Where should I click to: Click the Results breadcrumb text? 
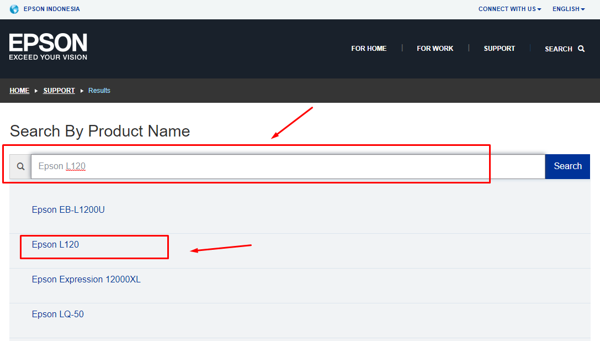(x=99, y=91)
